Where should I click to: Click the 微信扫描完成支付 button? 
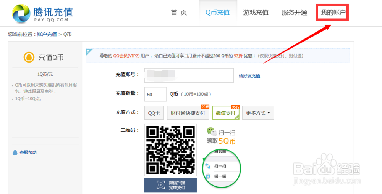pyautogui.click(x=170, y=185)
